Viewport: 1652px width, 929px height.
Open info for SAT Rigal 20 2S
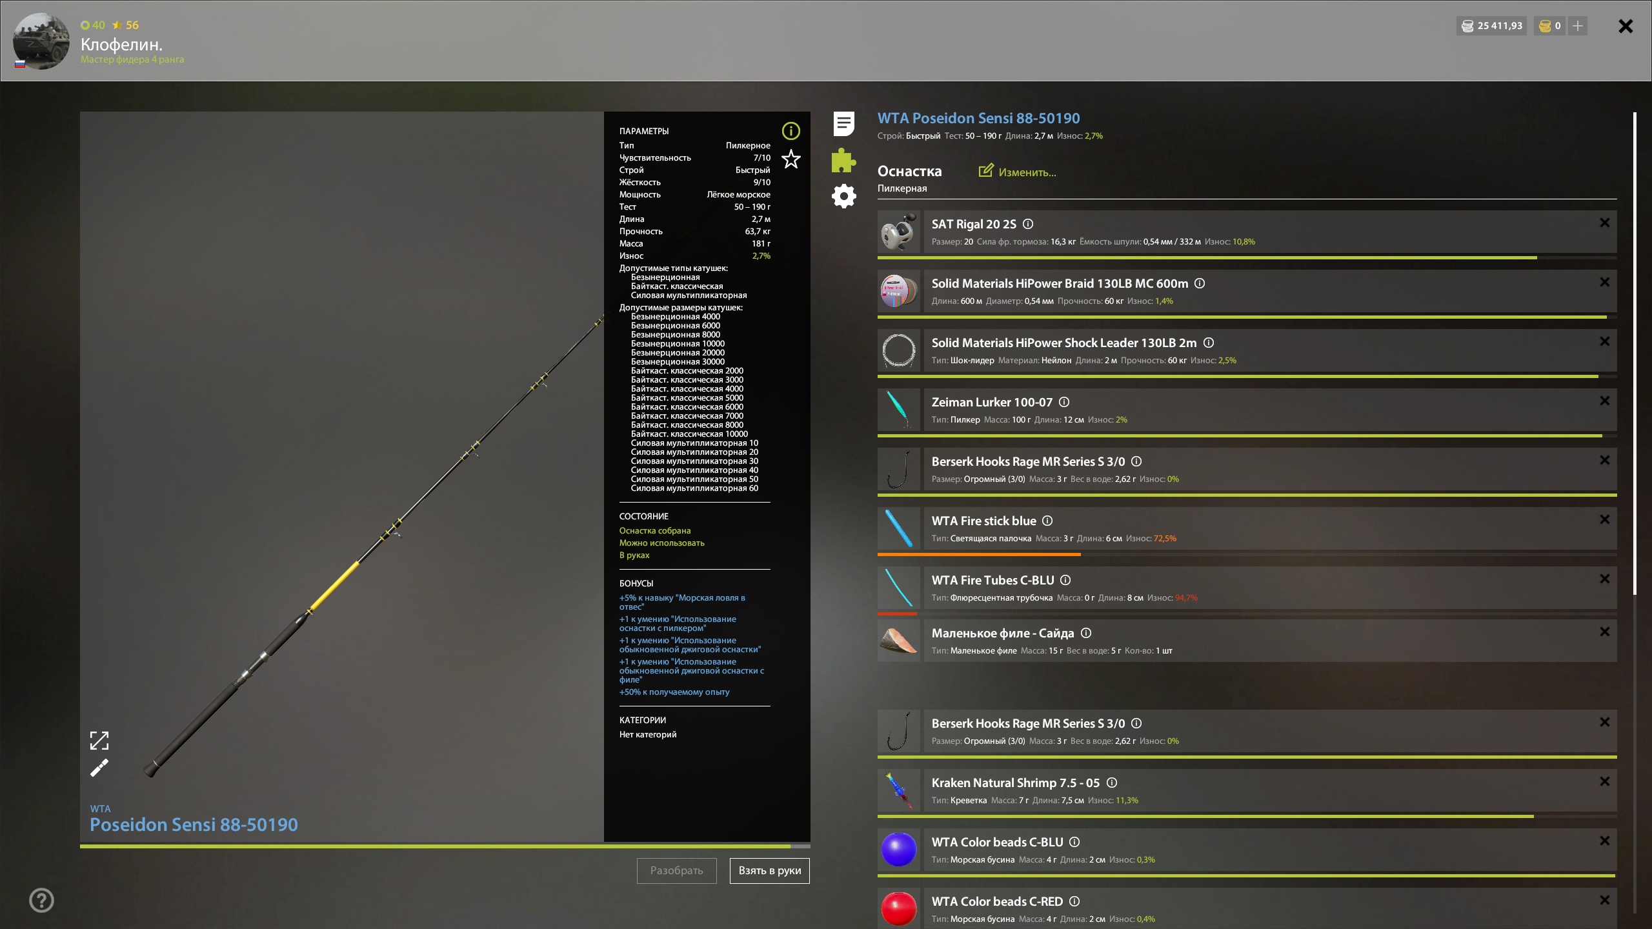[1028, 224]
